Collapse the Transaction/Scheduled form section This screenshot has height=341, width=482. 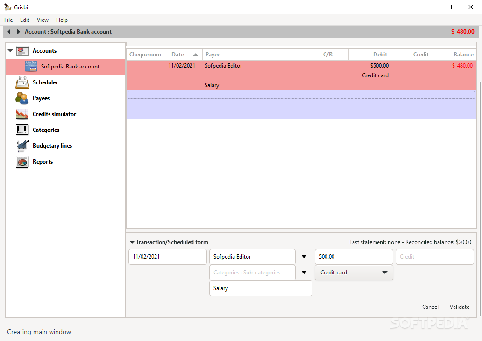[132, 242]
